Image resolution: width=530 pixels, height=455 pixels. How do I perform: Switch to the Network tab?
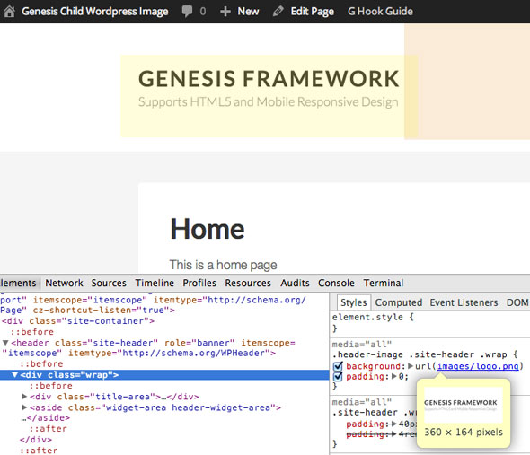(x=64, y=283)
